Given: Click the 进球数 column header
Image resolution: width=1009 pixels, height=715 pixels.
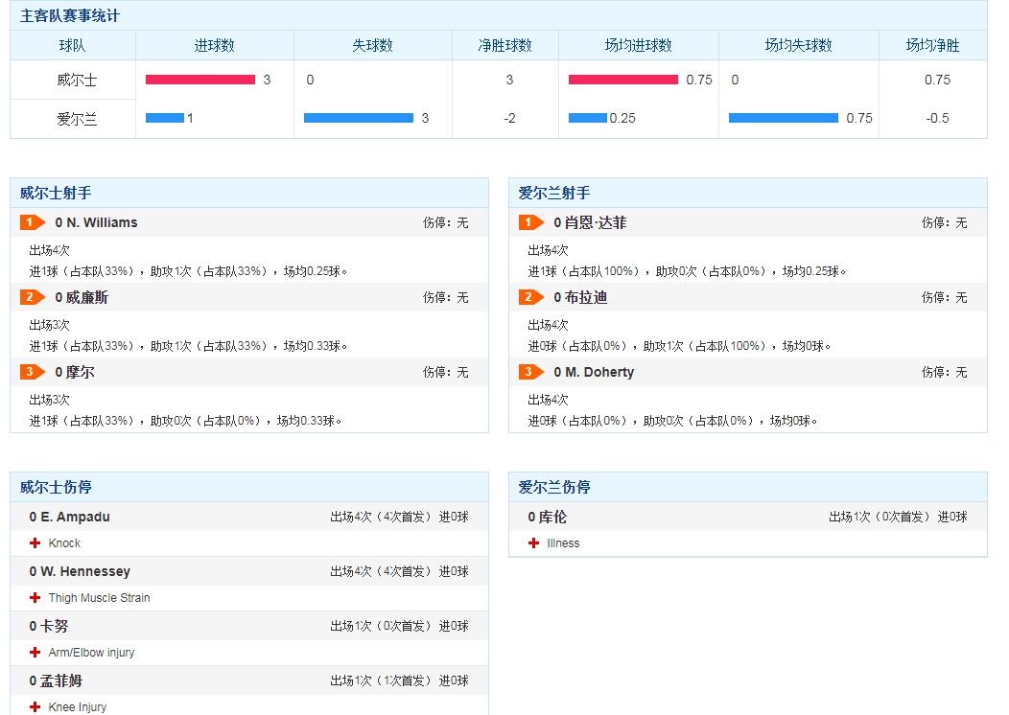Looking at the screenshot, I should [214, 45].
